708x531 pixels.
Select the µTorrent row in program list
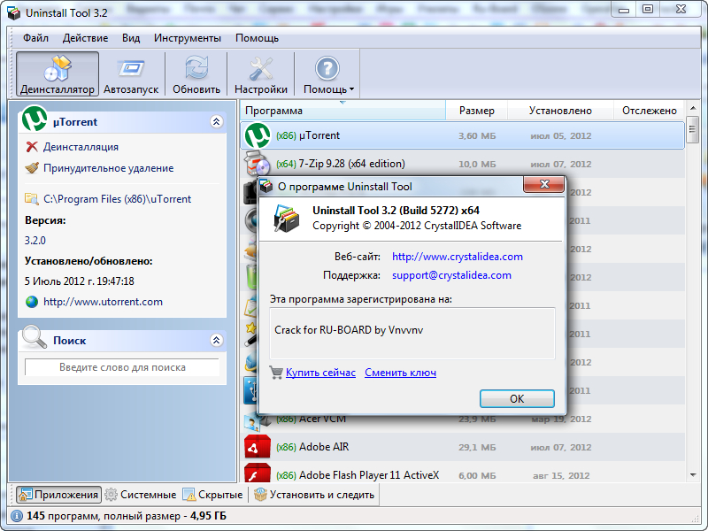coord(462,135)
